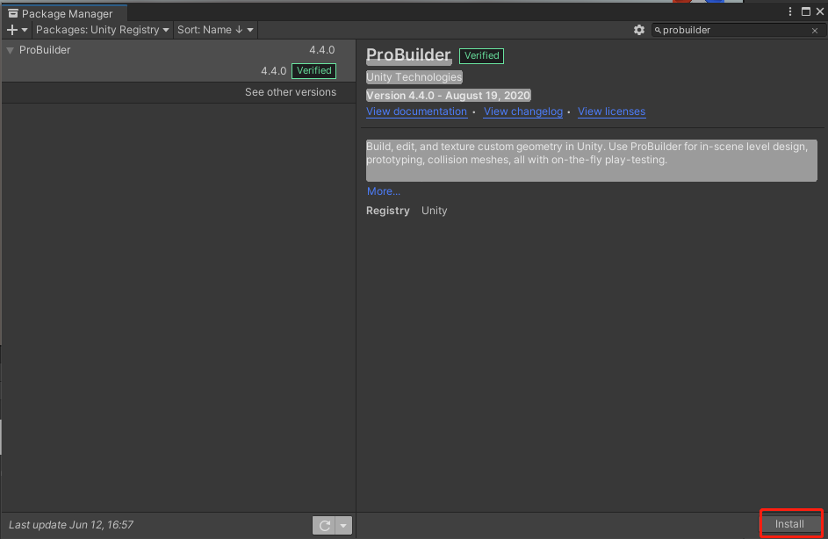
Task: Select the Package Manager tab
Action: coord(65,13)
